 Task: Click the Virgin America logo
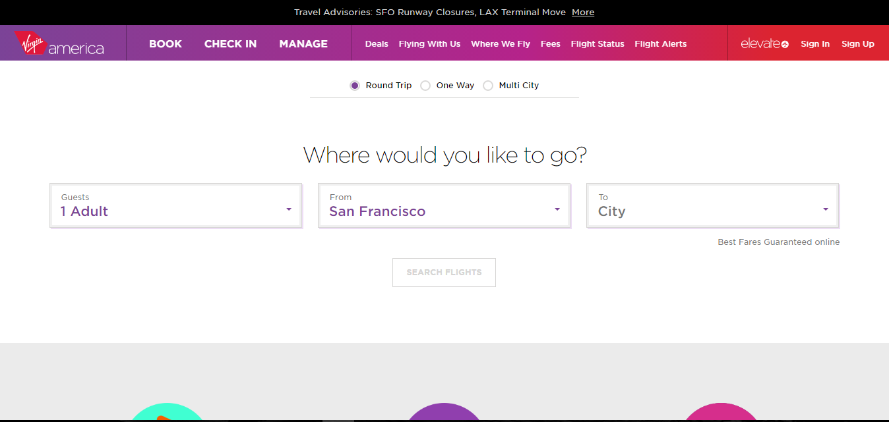point(59,43)
